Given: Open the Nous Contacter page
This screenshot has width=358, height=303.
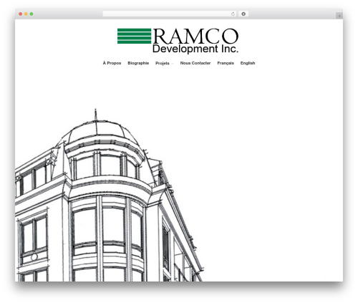Looking at the screenshot, I should coord(195,63).
